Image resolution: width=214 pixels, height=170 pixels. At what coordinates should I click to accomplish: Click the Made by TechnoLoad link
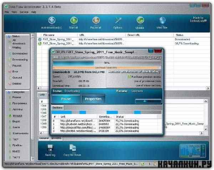[x=198, y=19]
